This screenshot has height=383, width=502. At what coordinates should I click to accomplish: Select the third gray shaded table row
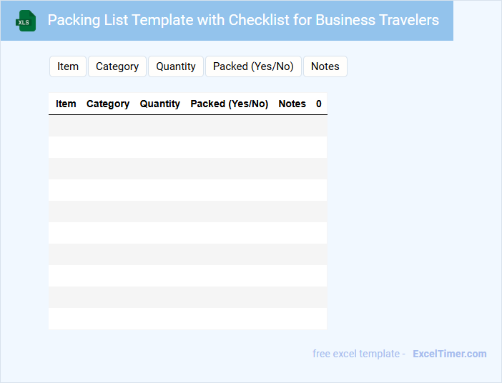click(x=187, y=212)
